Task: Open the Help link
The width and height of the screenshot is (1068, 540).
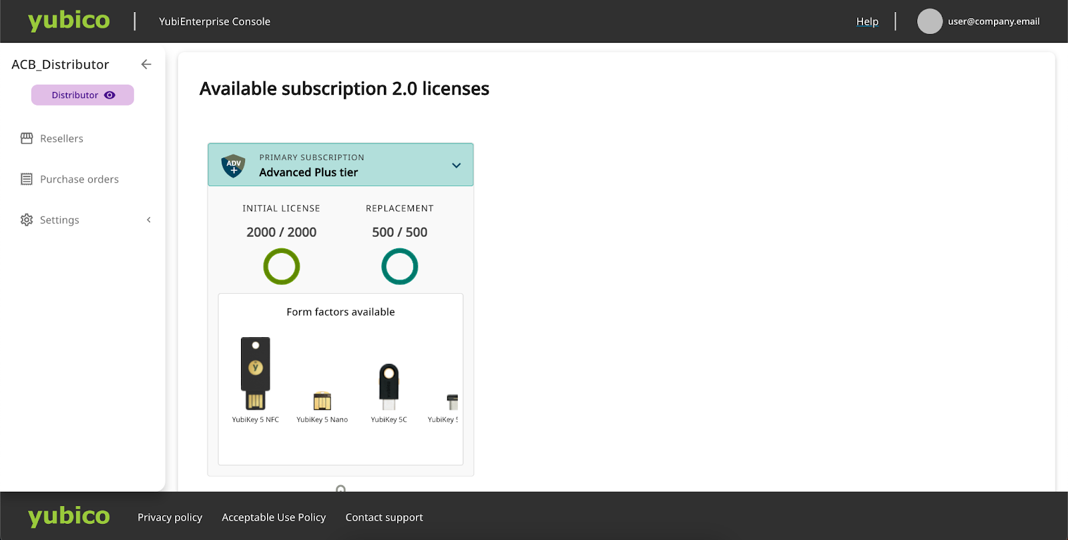Action: click(867, 21)
